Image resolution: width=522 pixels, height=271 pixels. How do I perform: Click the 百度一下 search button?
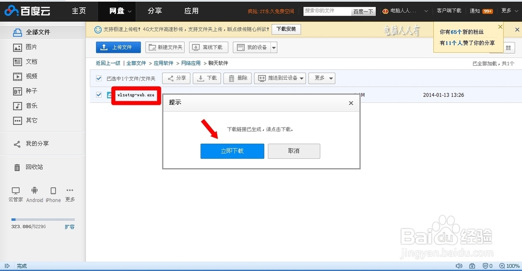point(363,11)
